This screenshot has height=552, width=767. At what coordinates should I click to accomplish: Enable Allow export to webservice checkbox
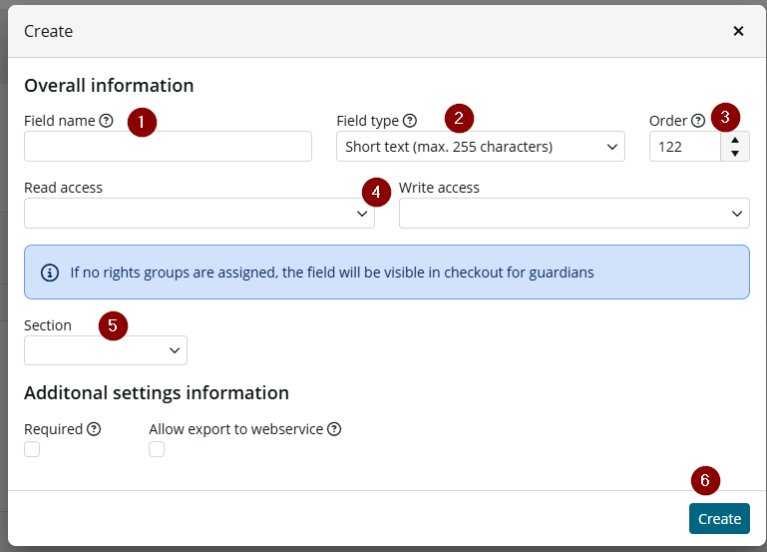(157, 449)
